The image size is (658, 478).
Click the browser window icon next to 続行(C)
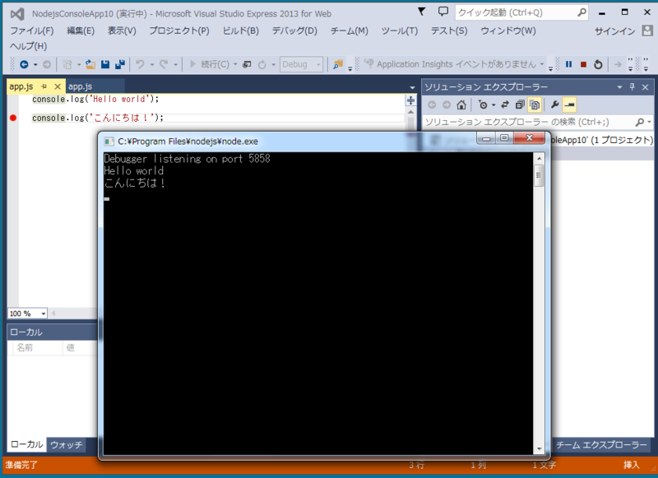[248, 64]
